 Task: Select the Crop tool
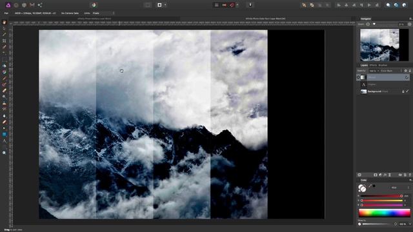(5, 41)
